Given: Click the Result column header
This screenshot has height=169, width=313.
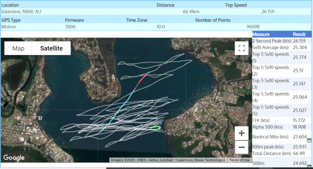Looking at the screenshot, I should [299, 34].
